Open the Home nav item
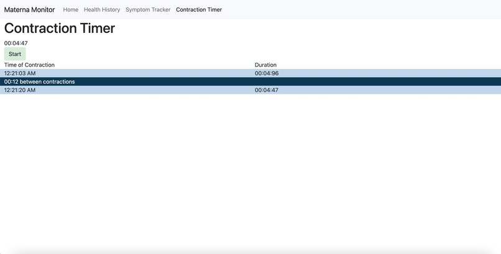Screen dimensions: 501x254 71,9
